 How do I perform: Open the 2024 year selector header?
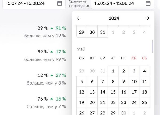point(114,18)
